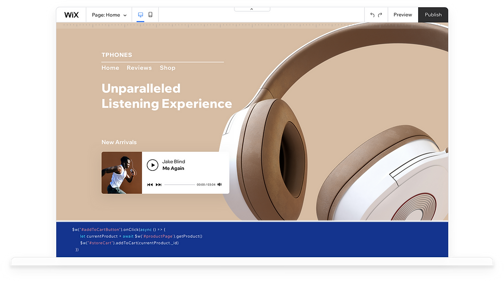Collapse the top panel with the chevron
Image resolution: width=504 pixels, height=283 pixels.
(252, 8)
